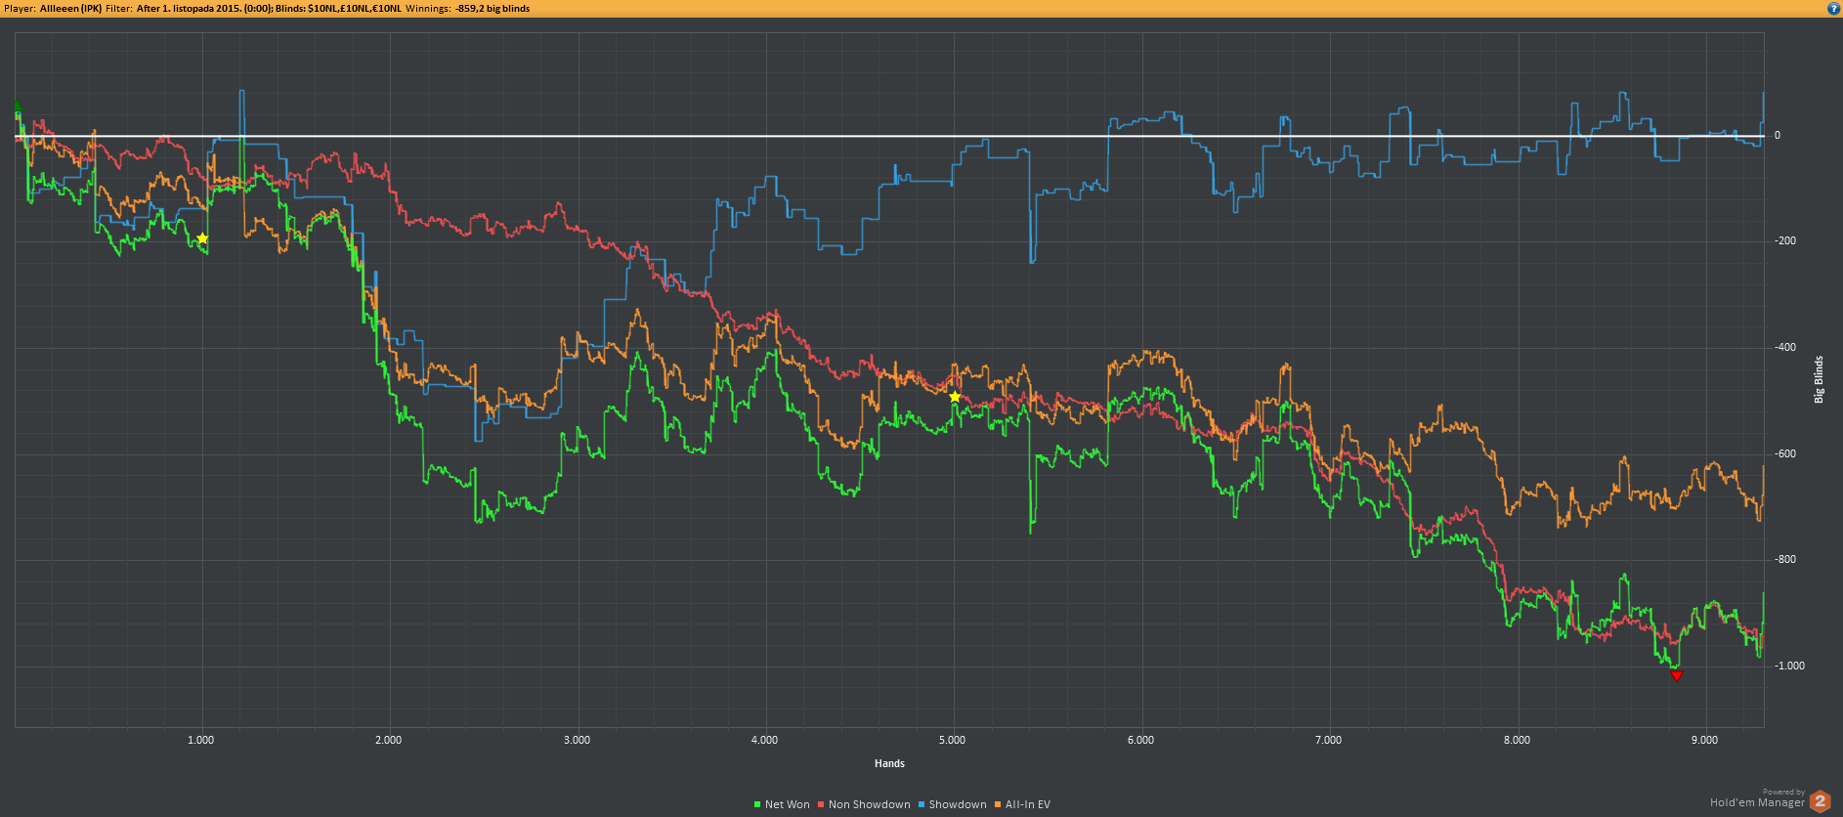Toggle the Showdown series legend label
This screenshot has height=817, width=1843.
tap(957, 804)
